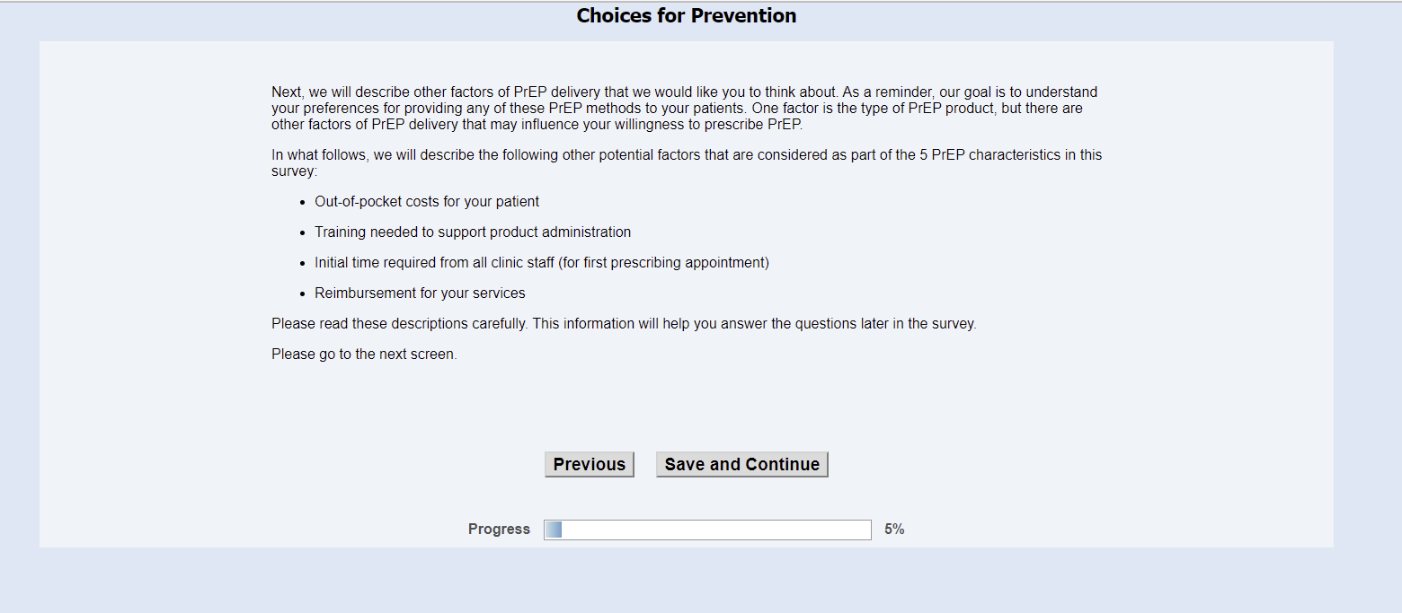
Task: Click the sentence 'Please read these descriptions carefully'
Action: (400, 324)
